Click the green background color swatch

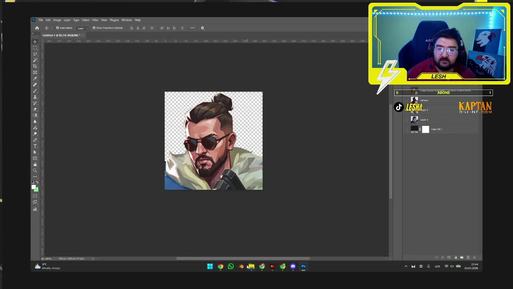pos(36,190)
